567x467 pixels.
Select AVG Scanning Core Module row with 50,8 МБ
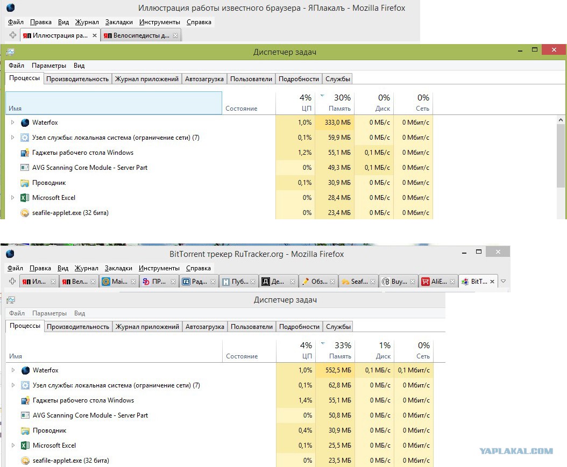[x=219, y=415]
